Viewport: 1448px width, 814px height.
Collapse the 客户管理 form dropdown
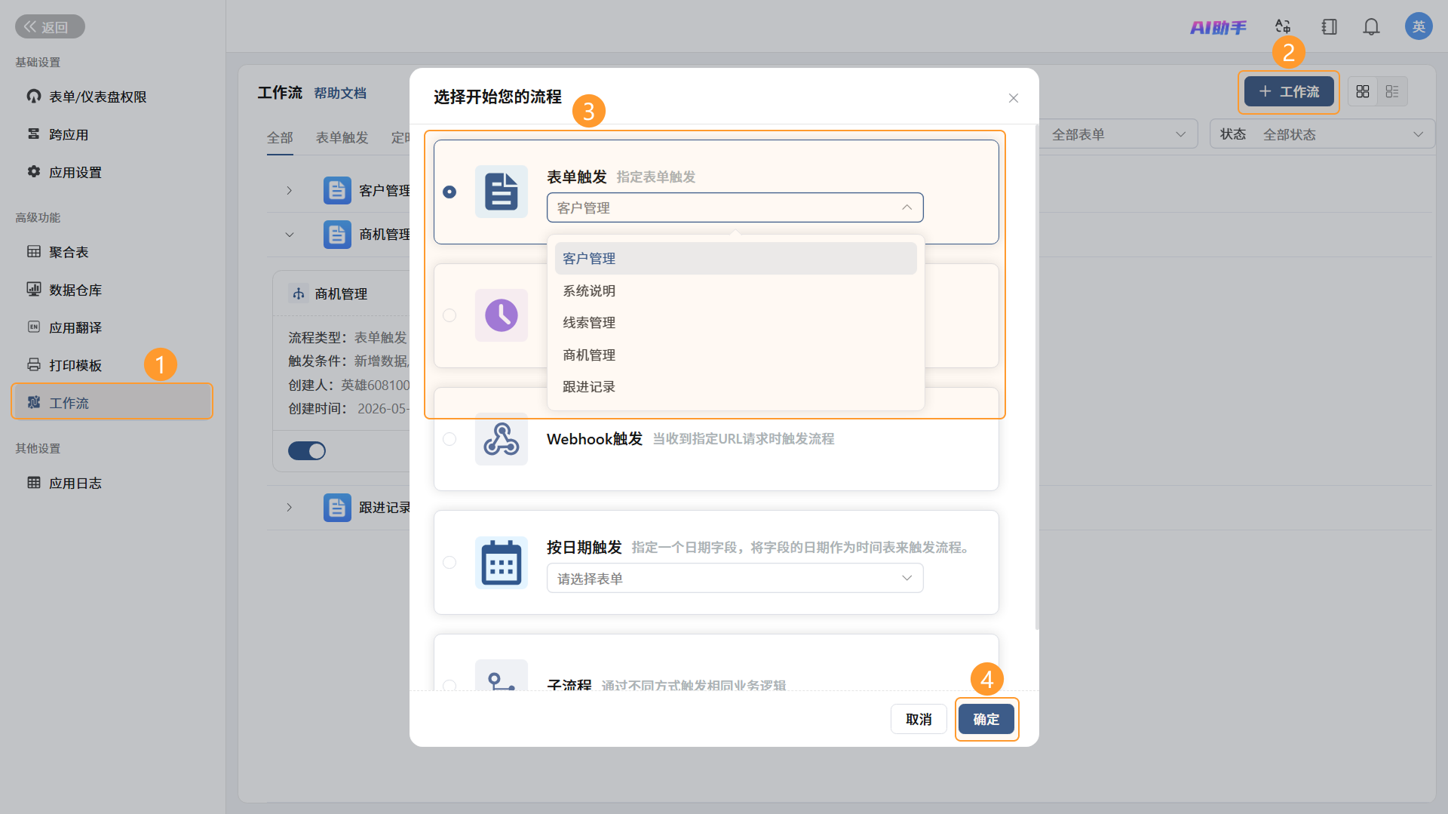(735, 207)
